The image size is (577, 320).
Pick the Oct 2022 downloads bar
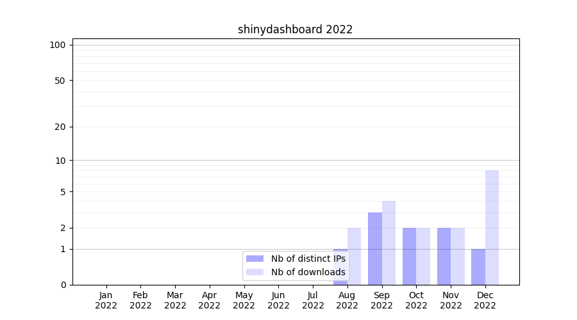(x=423, y=256)
